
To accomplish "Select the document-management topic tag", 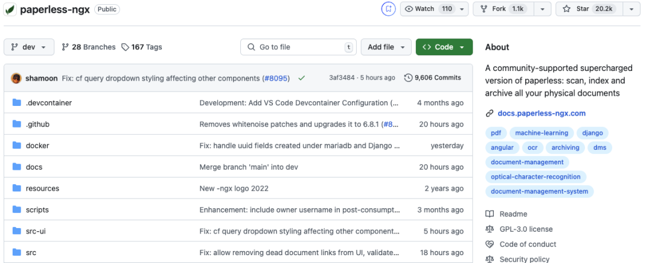I will click(527, 162).
